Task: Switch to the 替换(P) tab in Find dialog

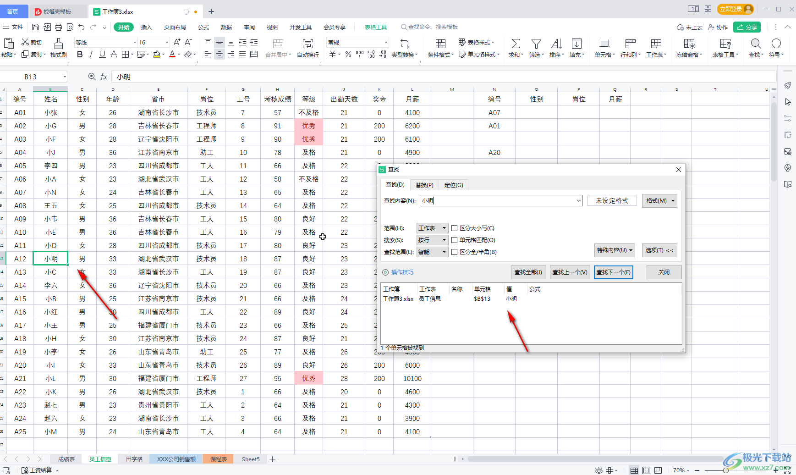Action: tap(424, 185)
